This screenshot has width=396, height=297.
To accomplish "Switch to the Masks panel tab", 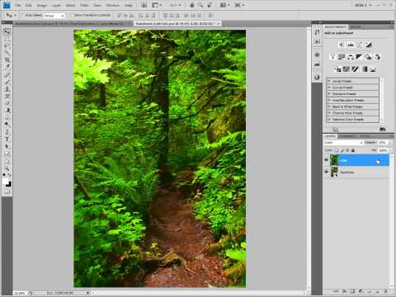I will 356,27.
